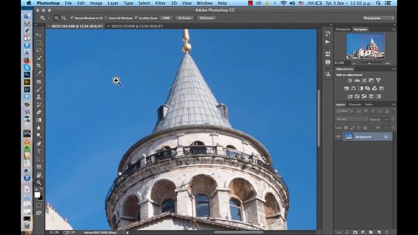Open the Zoom tool preset picker arrow
Screen dimensions: 418x235
pos(49,18)
